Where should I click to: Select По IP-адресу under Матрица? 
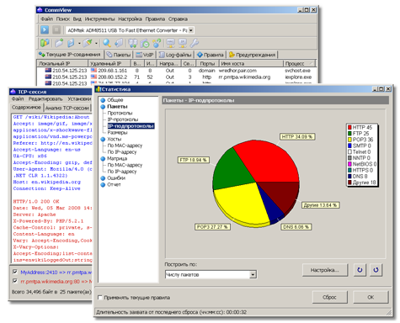[x=122, y=172]
